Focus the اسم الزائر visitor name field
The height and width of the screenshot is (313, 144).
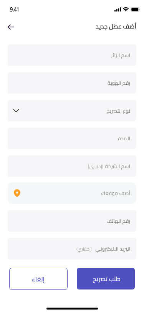click(72, 55)
